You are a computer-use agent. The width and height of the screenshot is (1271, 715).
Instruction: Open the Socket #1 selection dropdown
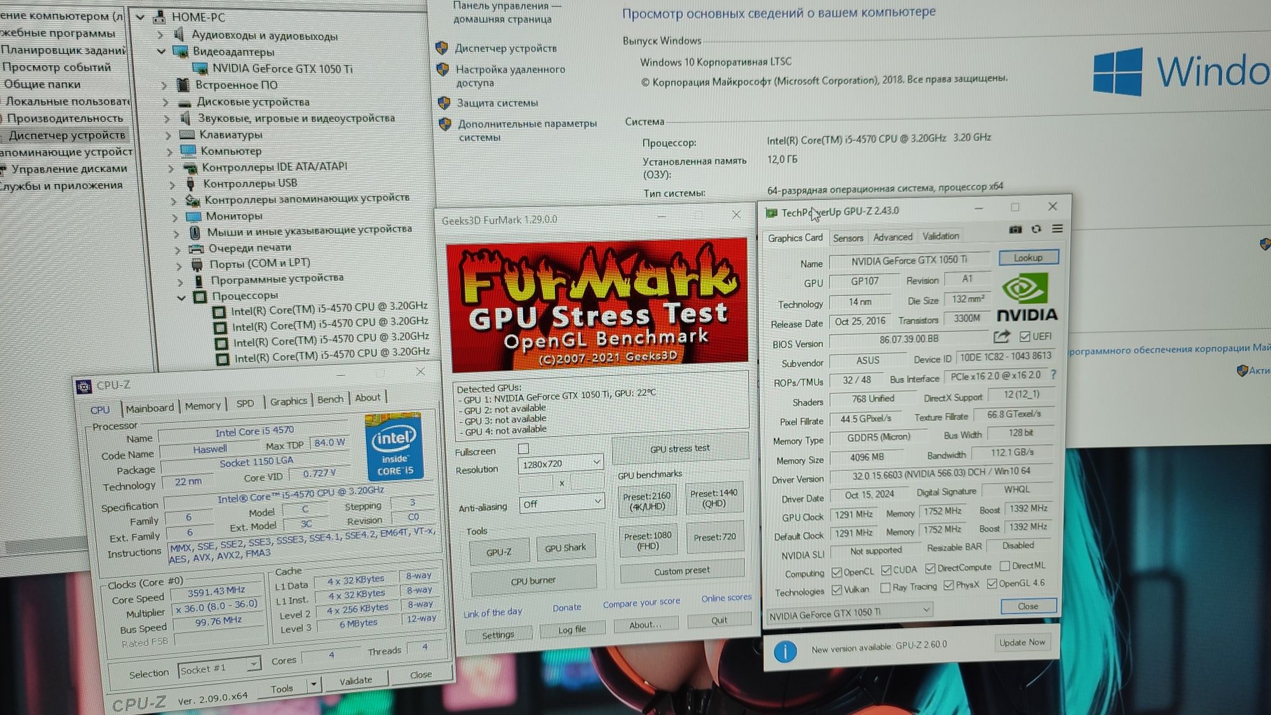pyautogui.click(x=219, y=667)
